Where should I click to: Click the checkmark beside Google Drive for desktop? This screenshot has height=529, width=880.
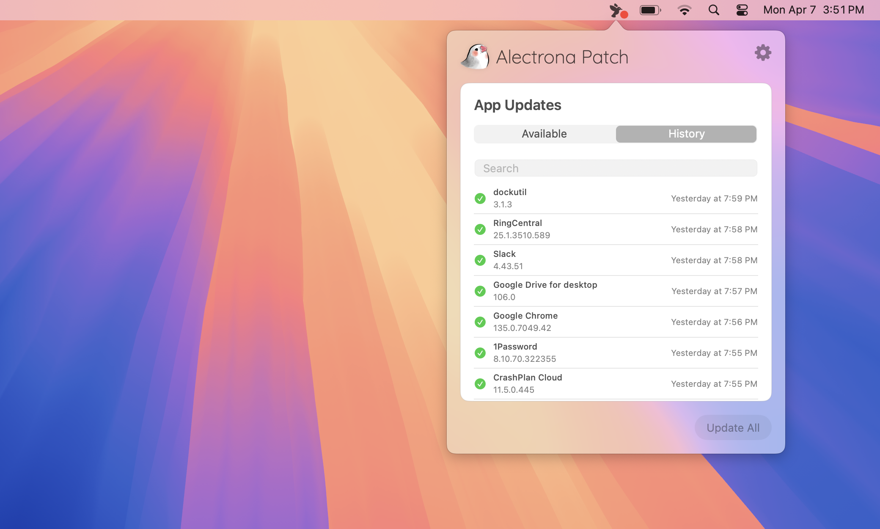[480, 291]
